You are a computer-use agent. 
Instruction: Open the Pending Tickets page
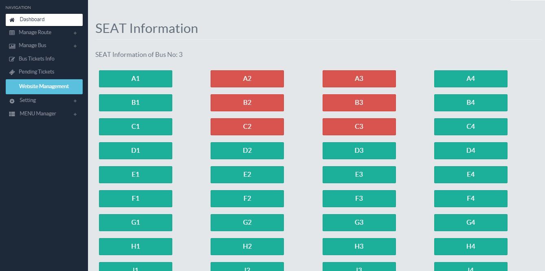click(x=36, y=72)
